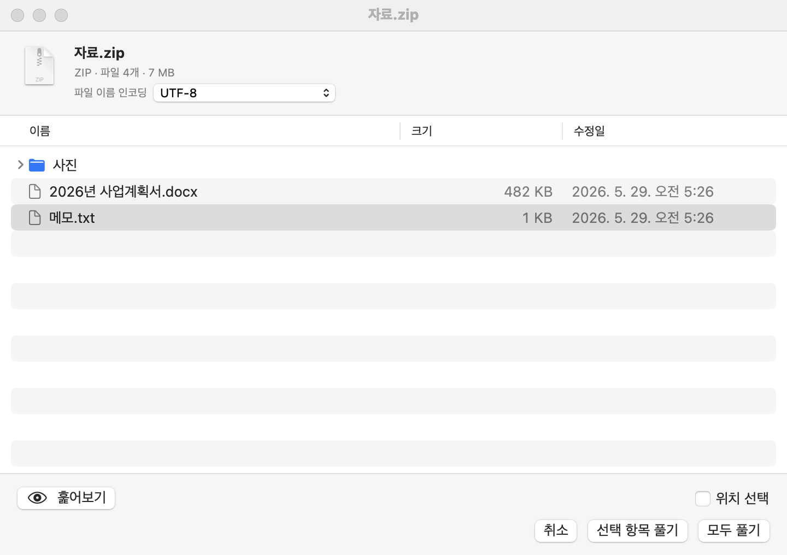Image resolution: width=787 pixels, height=555 pixels.
Task: Sort by the 수정일 column header
Action: 589,131
